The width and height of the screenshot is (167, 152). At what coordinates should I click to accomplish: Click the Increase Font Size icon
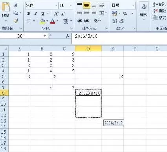pyautogui.click(x=56, y=14)
